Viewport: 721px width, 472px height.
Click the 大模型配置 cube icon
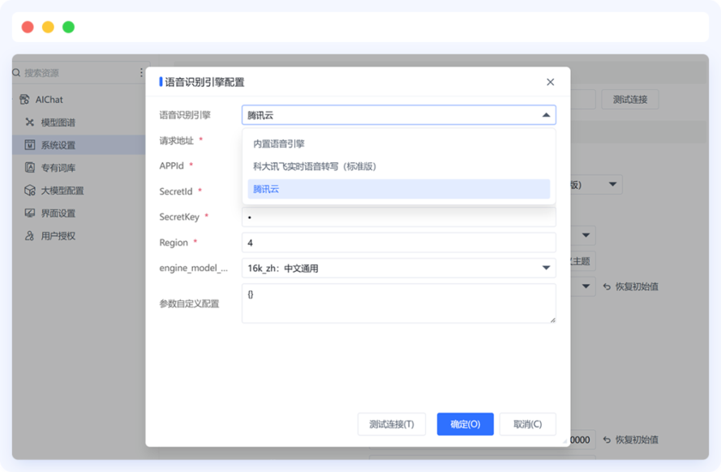pyautogui.click(x=30, y=191)
